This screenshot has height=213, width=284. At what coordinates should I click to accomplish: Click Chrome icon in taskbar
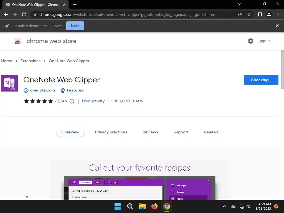tap(167, 206)
